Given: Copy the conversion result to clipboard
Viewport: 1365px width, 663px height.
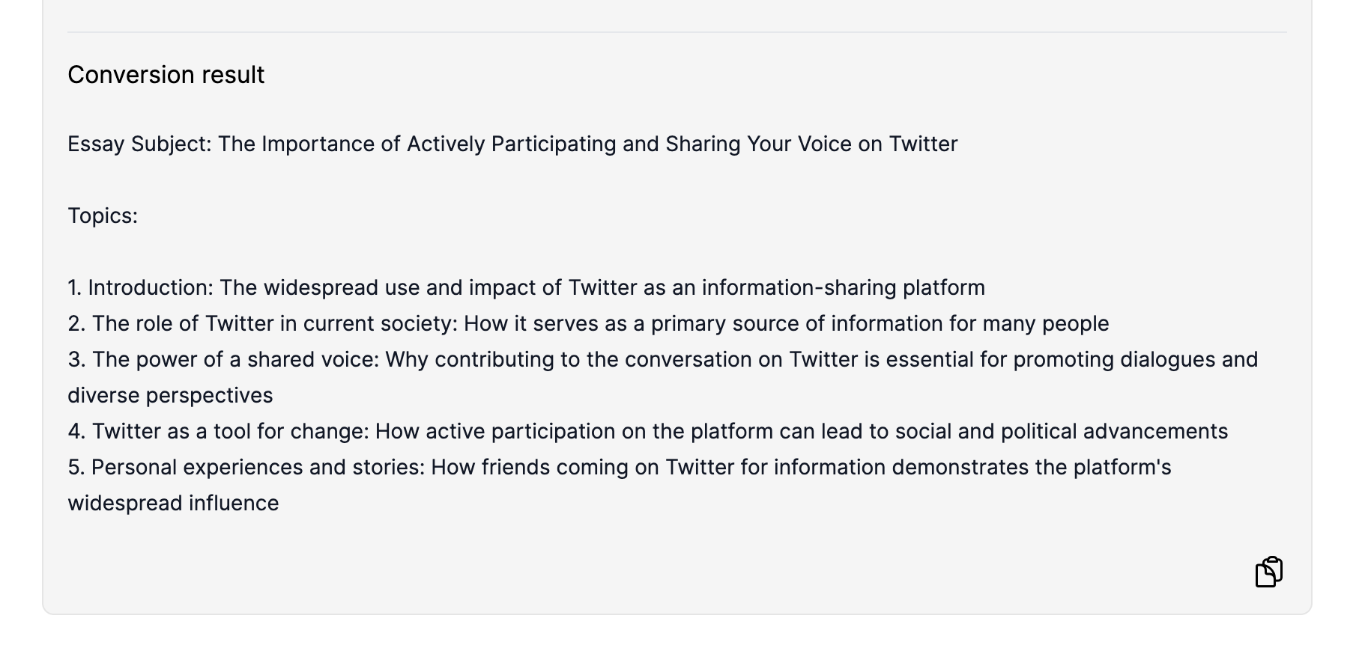Looking at the screenshot, I should click(1268, 572).
